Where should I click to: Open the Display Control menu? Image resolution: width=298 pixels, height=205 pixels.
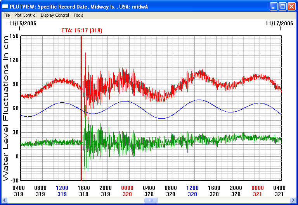(x=55, y=15)
